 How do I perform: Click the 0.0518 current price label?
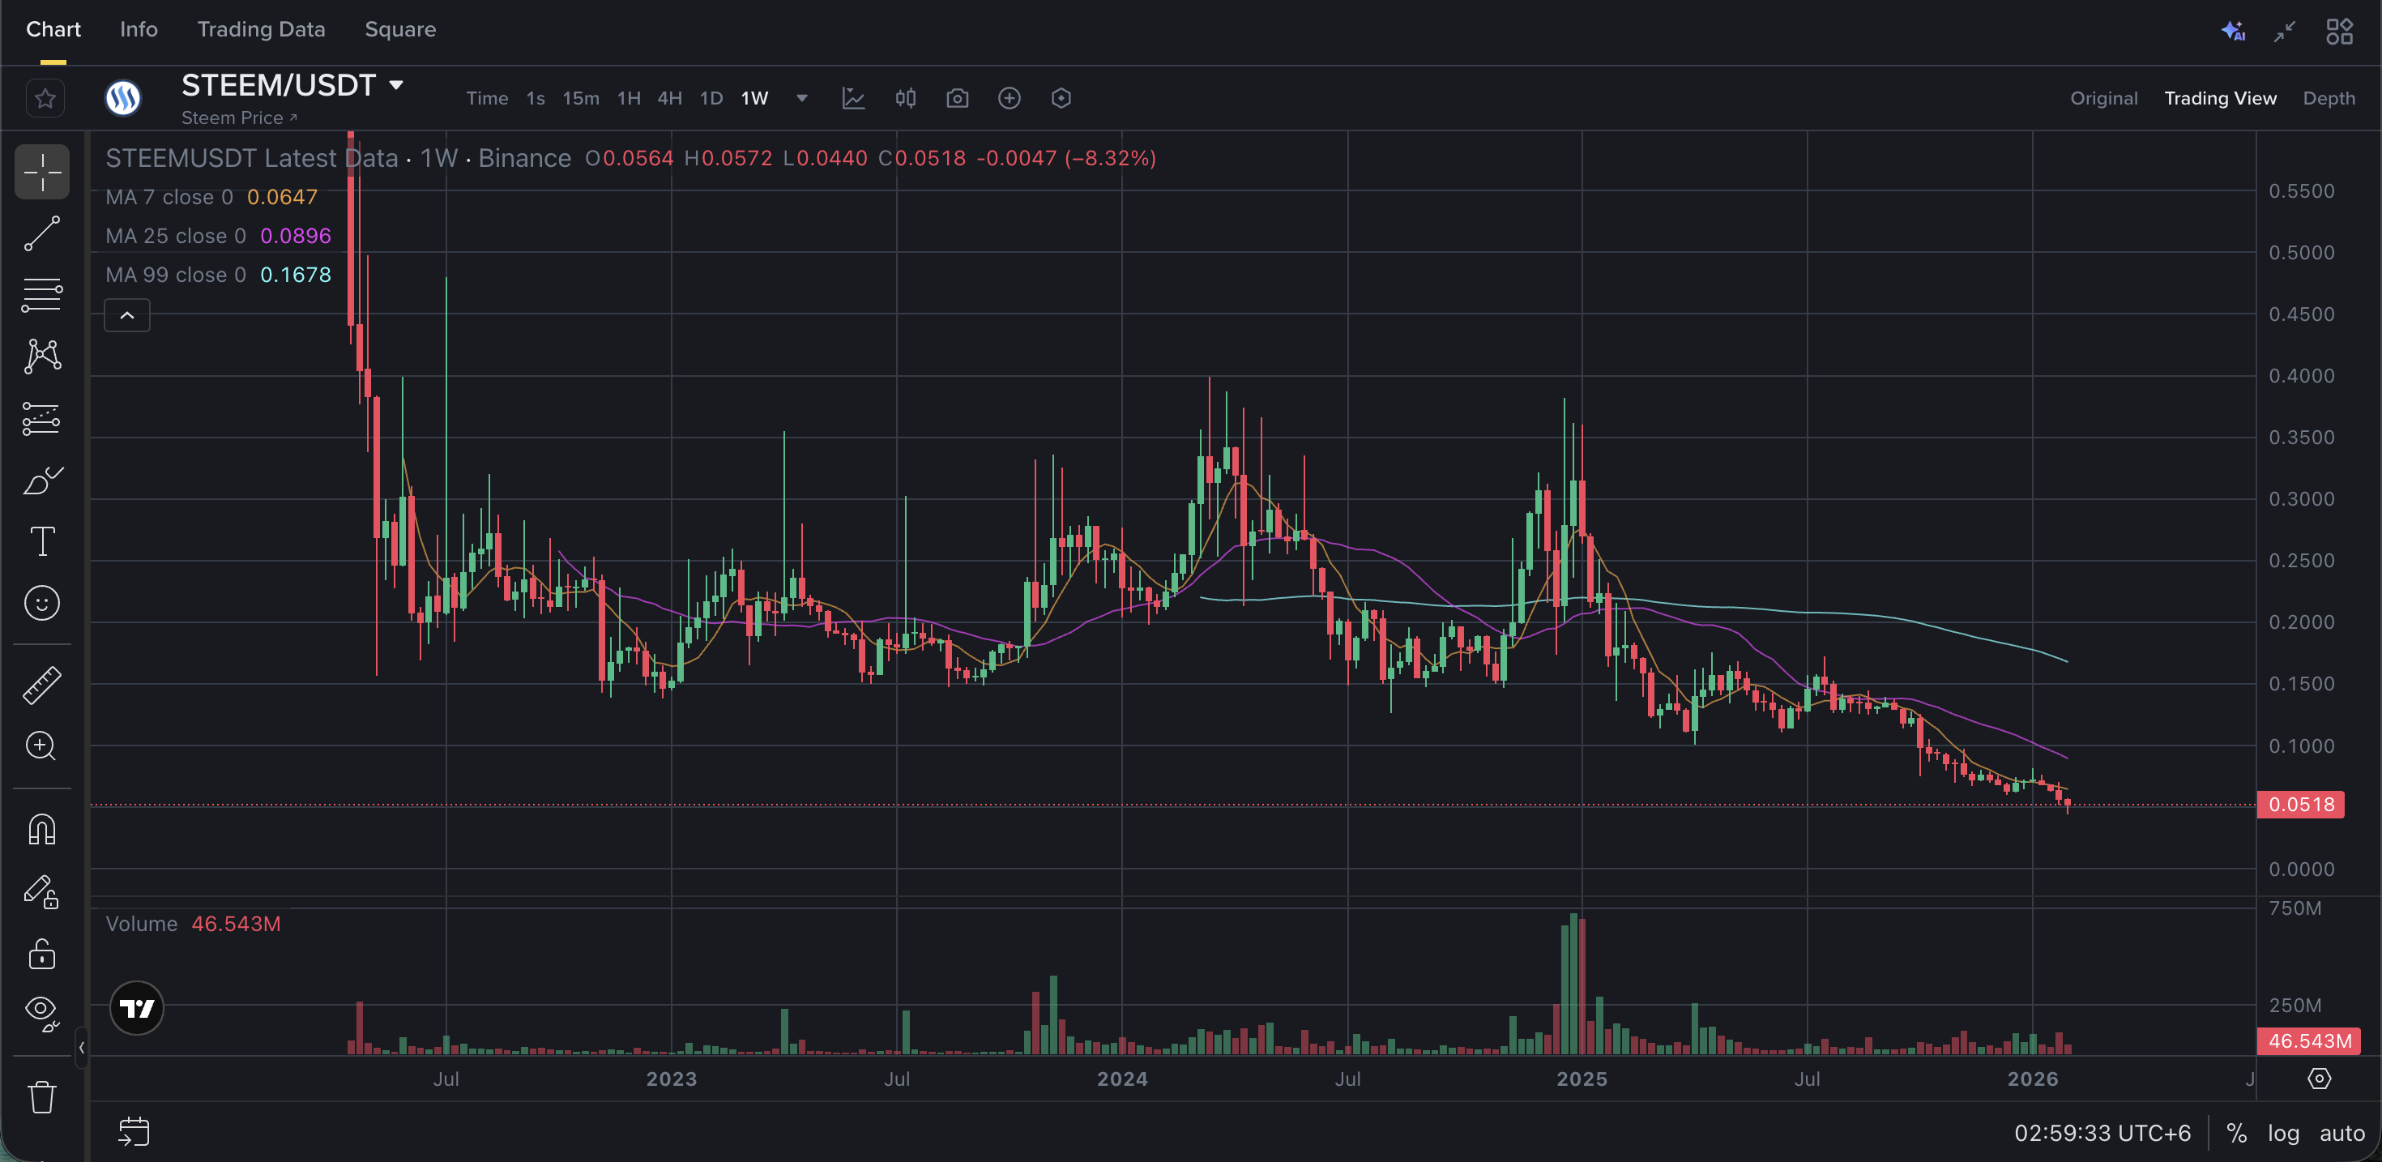pos(2301,805)
